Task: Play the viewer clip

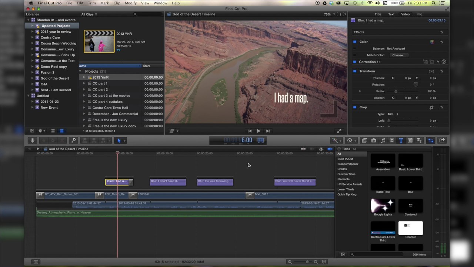Action: [258, 131]
